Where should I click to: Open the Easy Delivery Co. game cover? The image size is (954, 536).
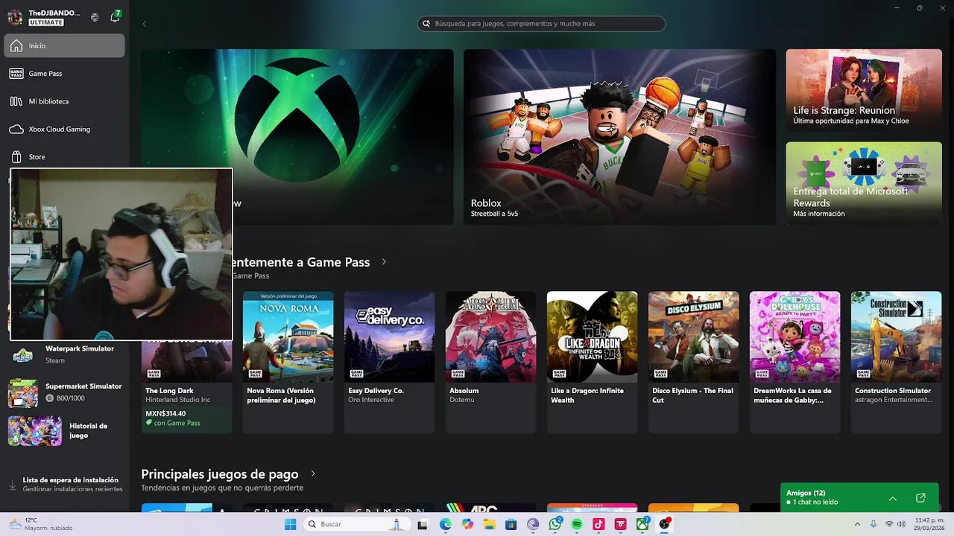point(389,336)
